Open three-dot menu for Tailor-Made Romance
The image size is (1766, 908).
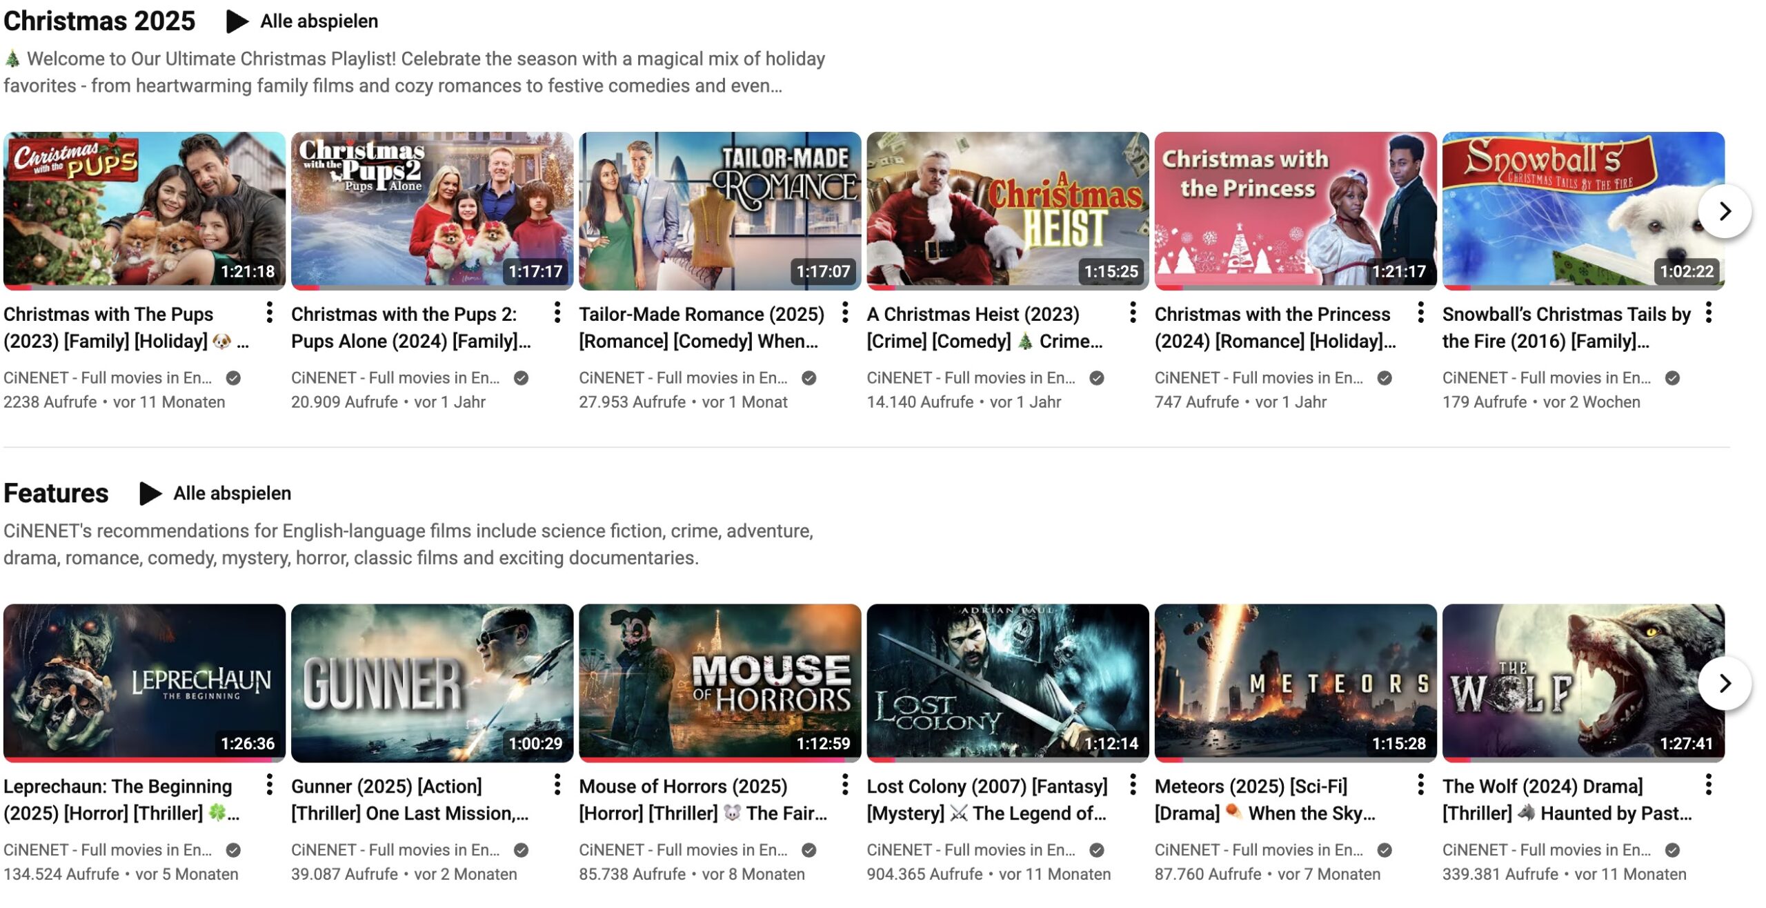[845, 313]
